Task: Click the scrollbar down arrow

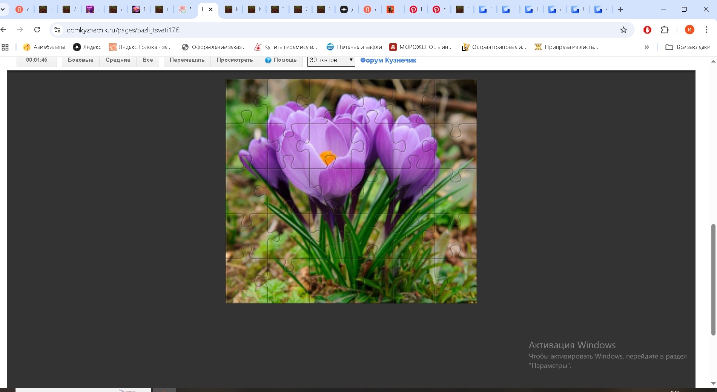Action: [713, 383]
